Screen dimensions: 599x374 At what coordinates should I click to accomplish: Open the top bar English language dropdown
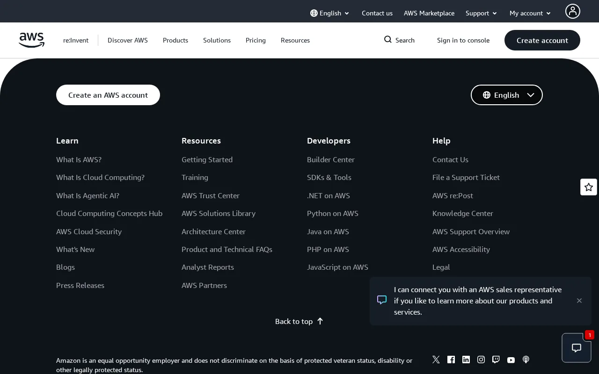tap(330, 13)
